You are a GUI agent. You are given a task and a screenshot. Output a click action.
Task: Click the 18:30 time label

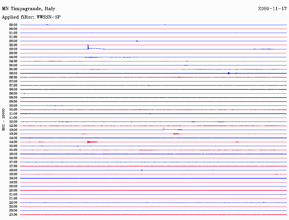tap(13, 174)
